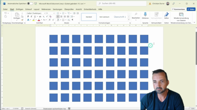197x110 pixels.
Task: Open the Bearbeiten editing menu
Action: coord(136,16)
